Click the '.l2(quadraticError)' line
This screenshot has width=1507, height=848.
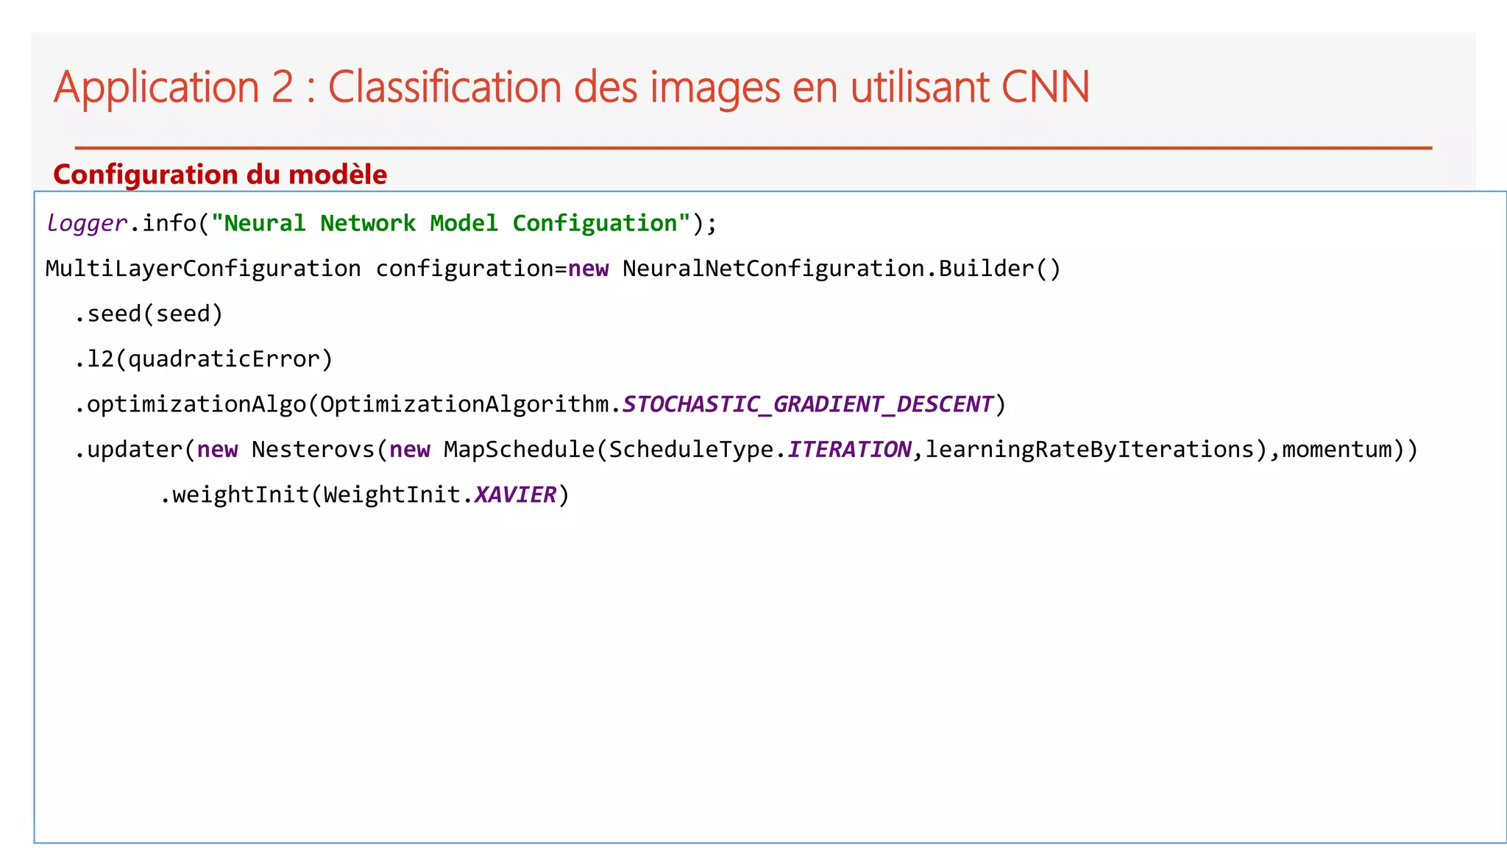tap(204, 359)
